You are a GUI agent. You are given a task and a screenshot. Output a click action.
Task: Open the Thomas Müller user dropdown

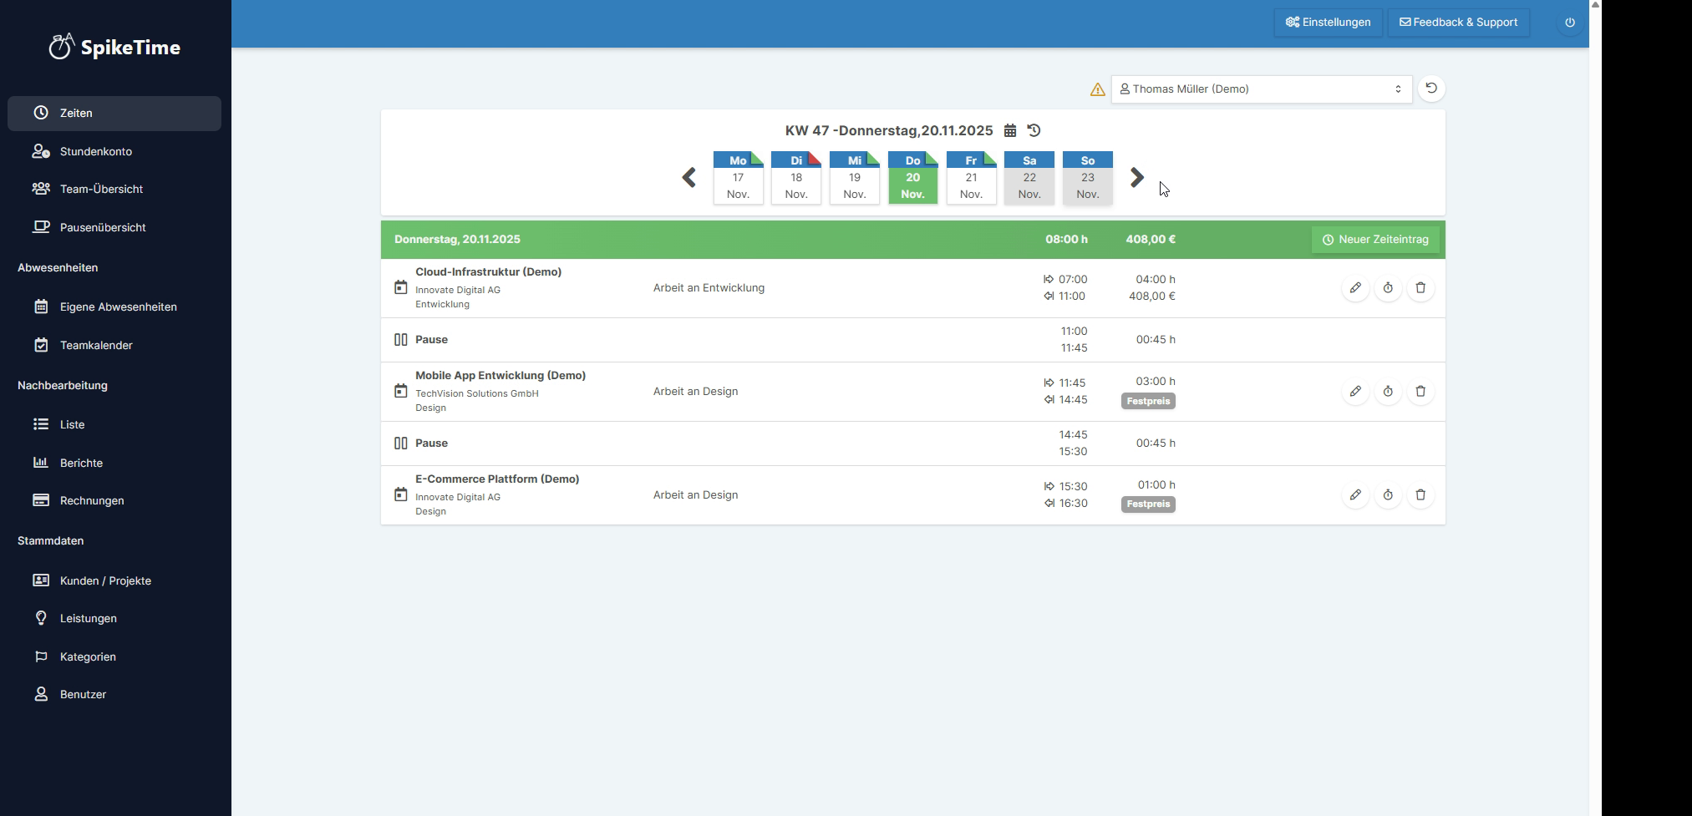point(1261,89)
